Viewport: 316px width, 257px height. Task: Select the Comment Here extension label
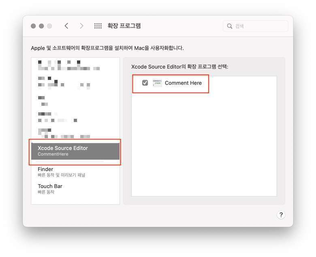tap(183, 83)
